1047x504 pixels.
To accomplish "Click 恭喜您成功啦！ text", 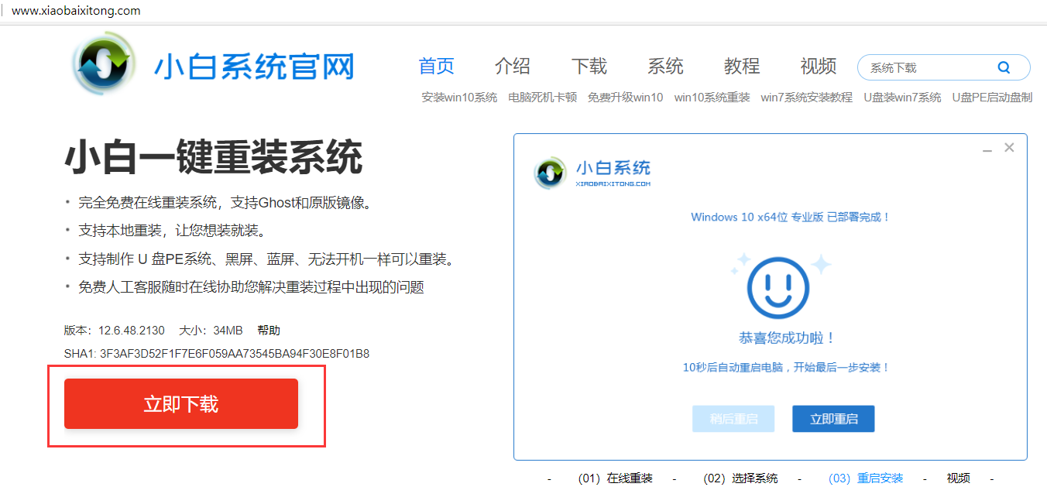I will tap(788, 338).
